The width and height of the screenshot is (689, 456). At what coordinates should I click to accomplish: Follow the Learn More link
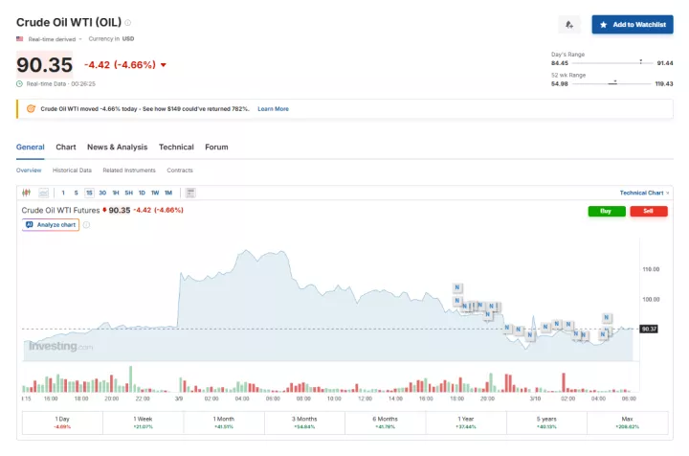click(x=273, y=109)
